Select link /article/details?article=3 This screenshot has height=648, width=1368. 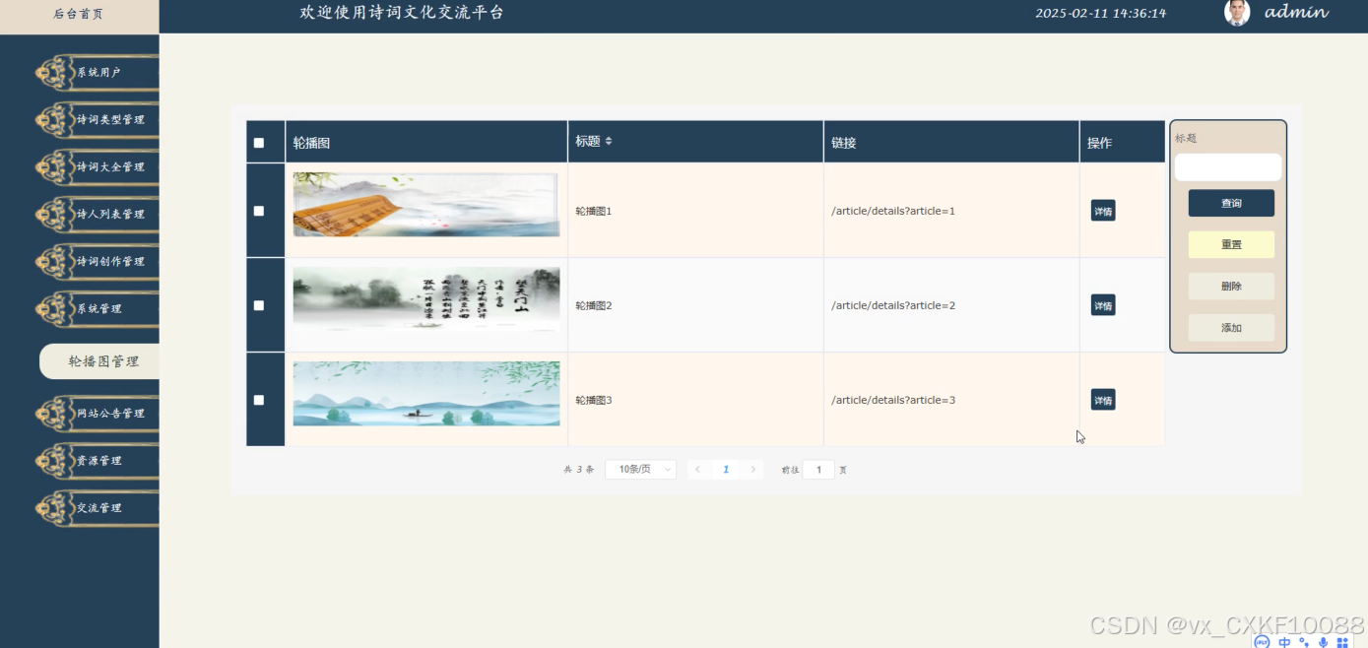893,400
